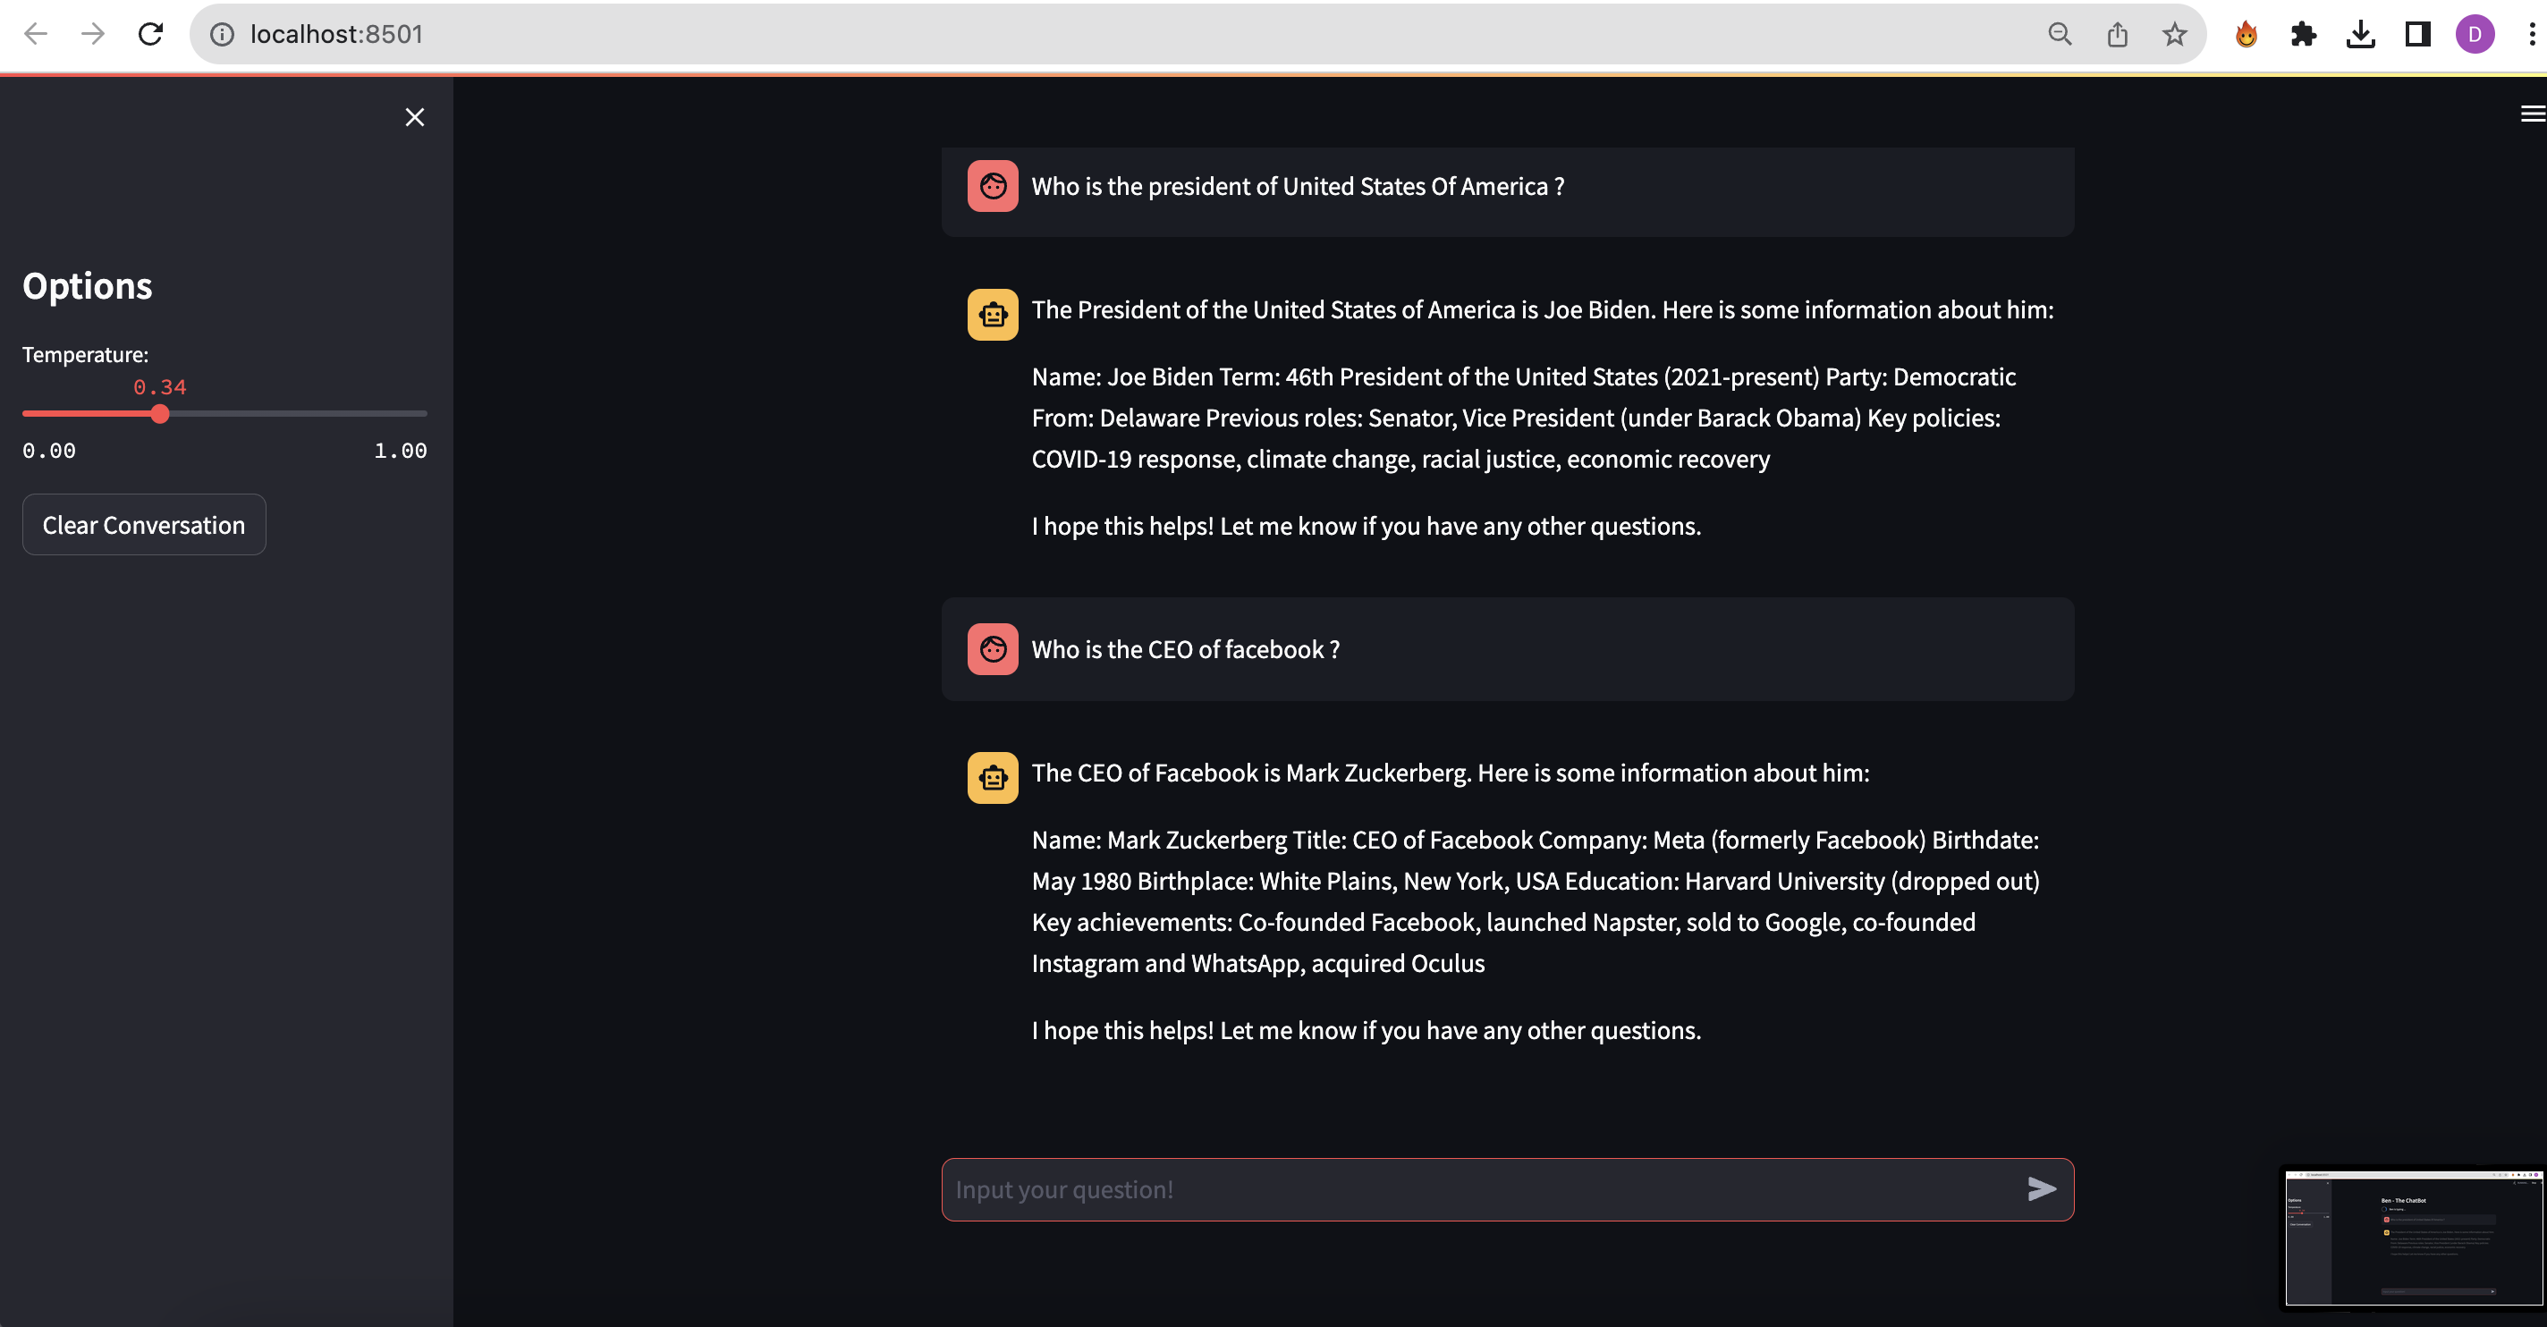Click the robot avatar on the Joe Biden answer

point(993,315)
